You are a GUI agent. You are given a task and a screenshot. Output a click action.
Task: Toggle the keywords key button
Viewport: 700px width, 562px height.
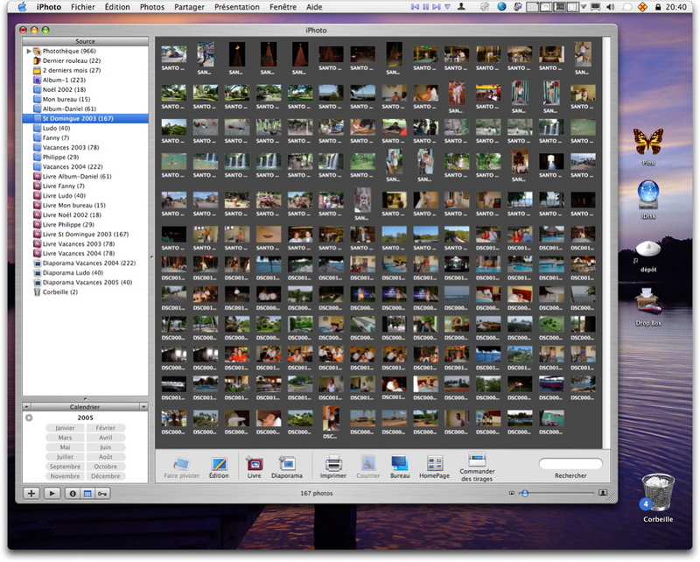coord(102,494)
